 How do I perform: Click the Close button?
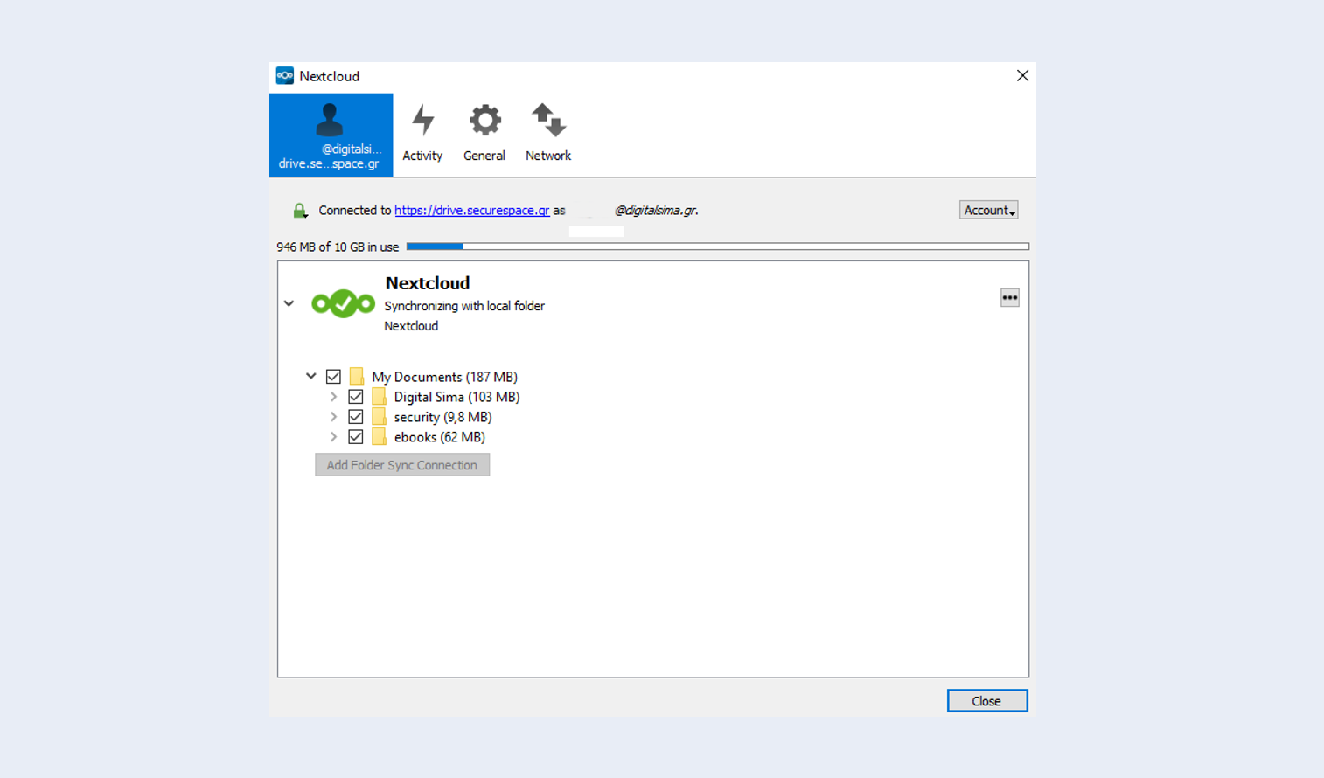tap(987, 701)
